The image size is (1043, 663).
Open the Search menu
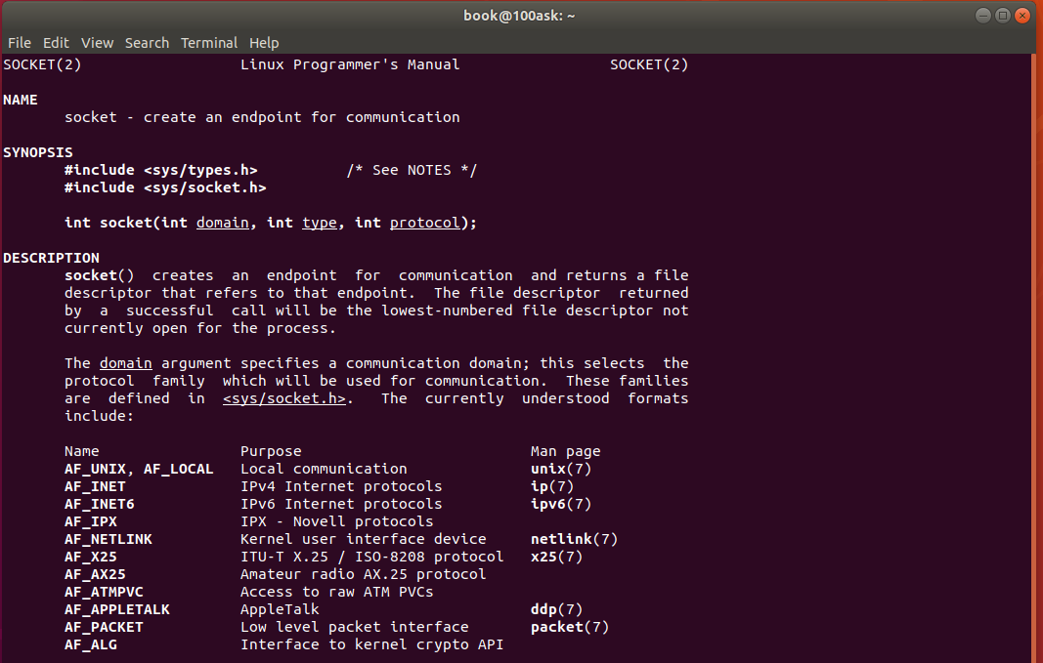pyautogui.click(x=147, y=42)
